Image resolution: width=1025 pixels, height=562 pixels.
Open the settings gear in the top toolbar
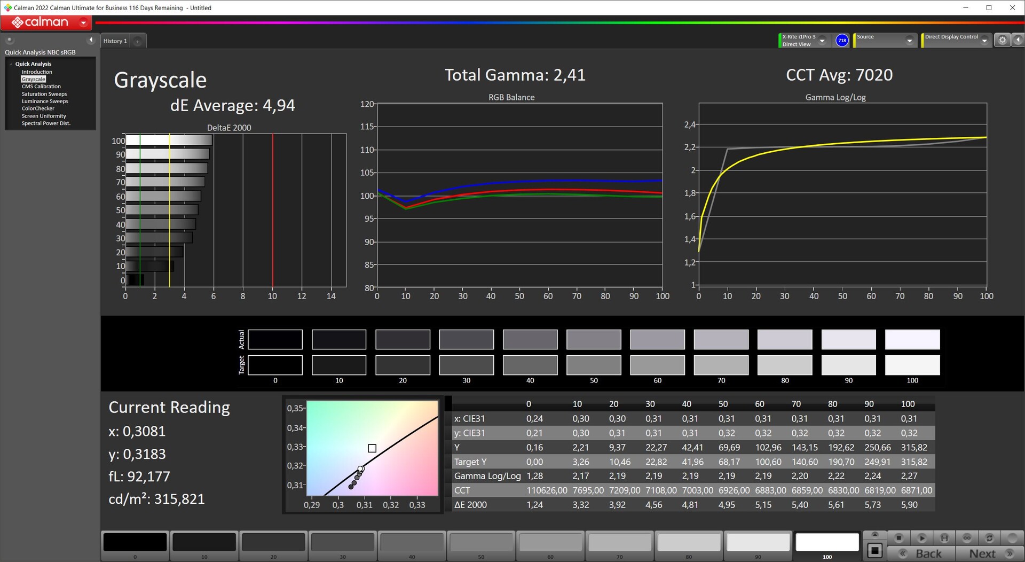click(x=1002, y=40)
